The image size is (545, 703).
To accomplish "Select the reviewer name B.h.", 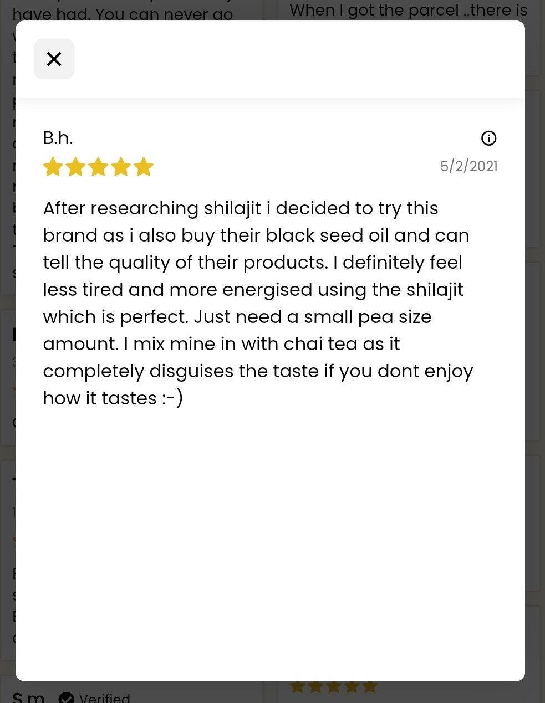I will point(58,138).
